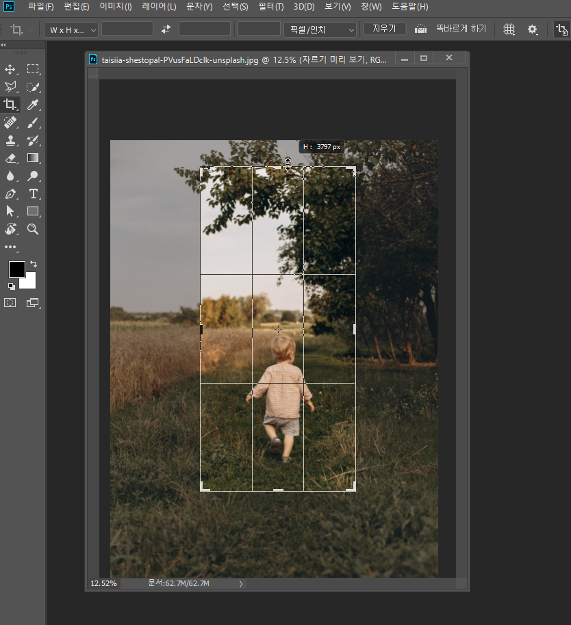This screenshot has height=625, width=571.
Task: Click the document size 62.7M status text
Action: [179, 583]
